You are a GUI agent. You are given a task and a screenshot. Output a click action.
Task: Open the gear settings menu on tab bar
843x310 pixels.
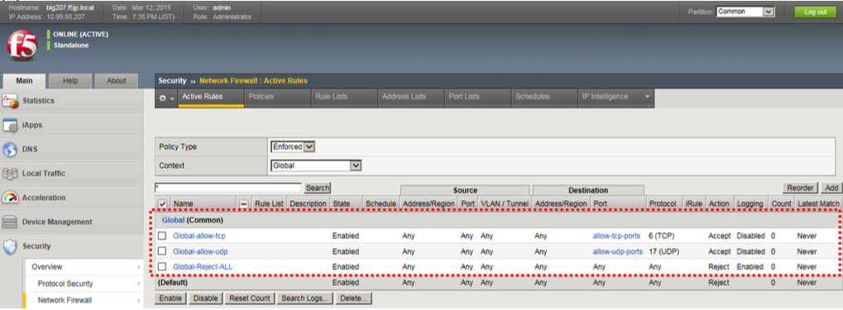(x=166, y=98)
